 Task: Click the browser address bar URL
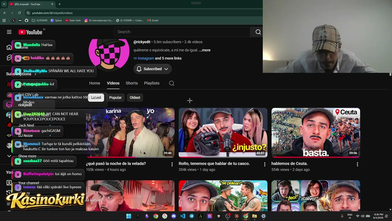tap(52, 13)
